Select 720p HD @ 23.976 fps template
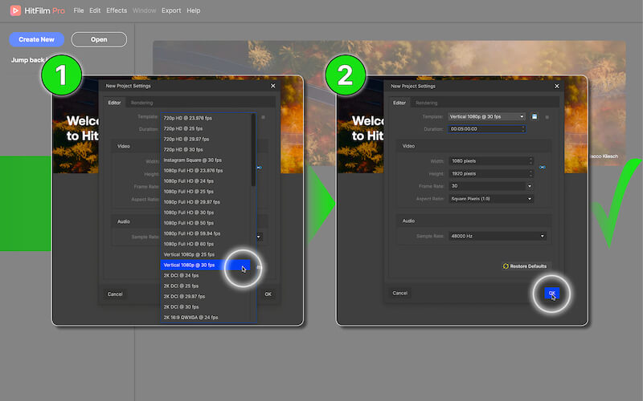 tap(206, 118)
